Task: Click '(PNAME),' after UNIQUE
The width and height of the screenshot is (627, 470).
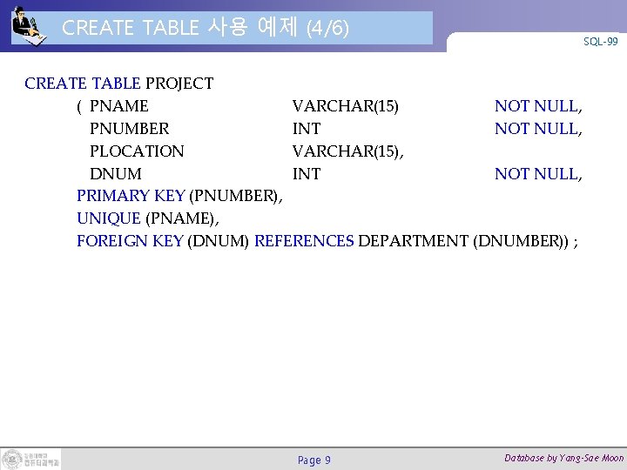Action: click(x=183, y=219)
